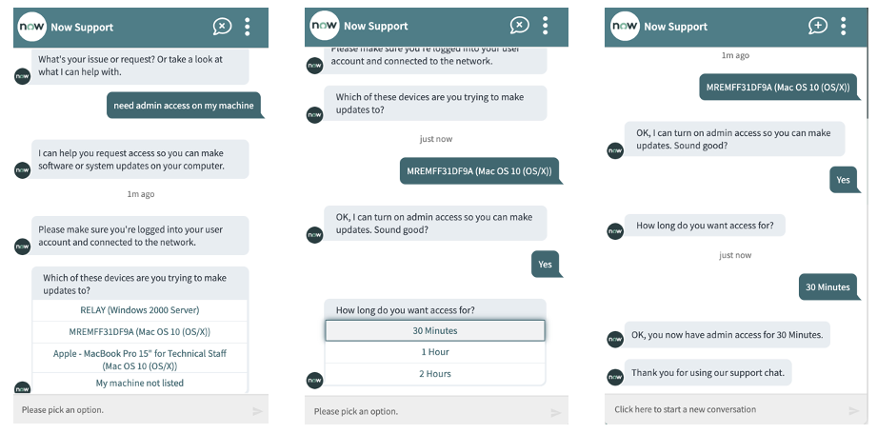This screenshot has height=434, width=877.
Task: Select 2 Hours access duration
Action: [434, 374]
